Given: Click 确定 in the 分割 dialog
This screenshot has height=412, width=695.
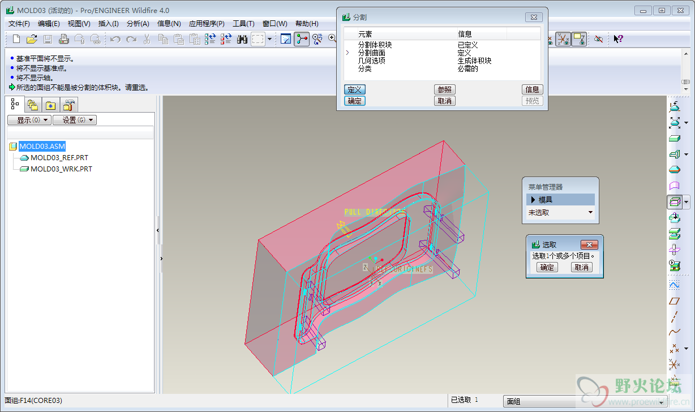Looking at the screenshot, I should coord(355,101).
